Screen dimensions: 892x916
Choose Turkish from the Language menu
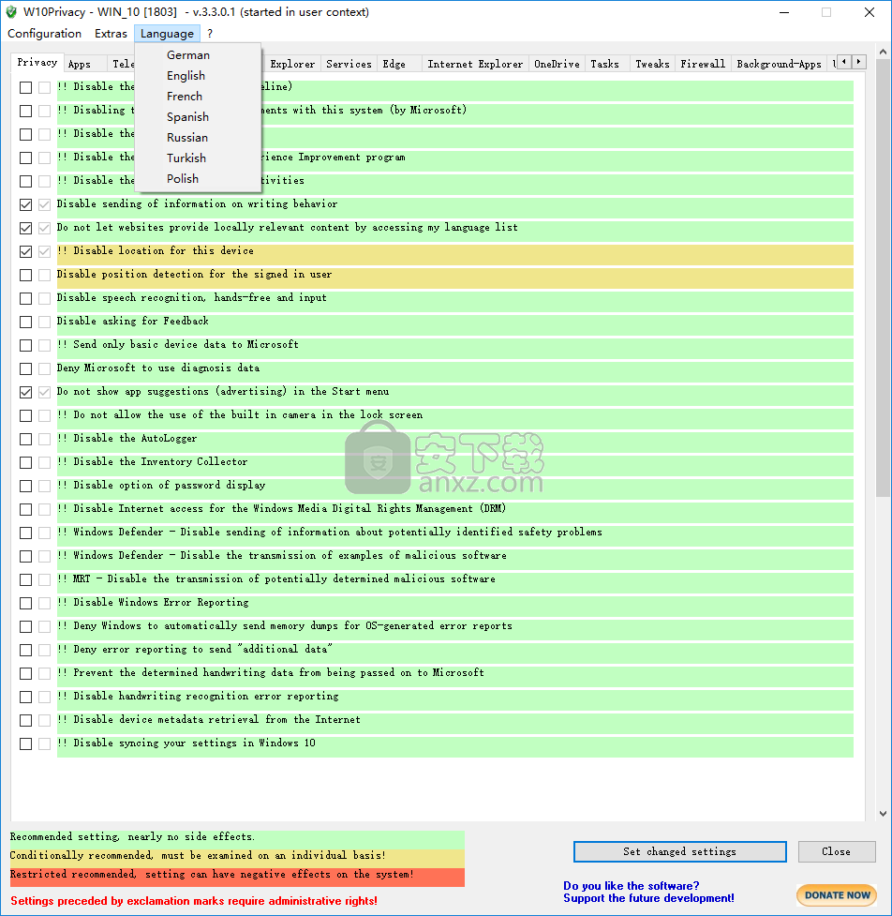[x=186, y=158]
